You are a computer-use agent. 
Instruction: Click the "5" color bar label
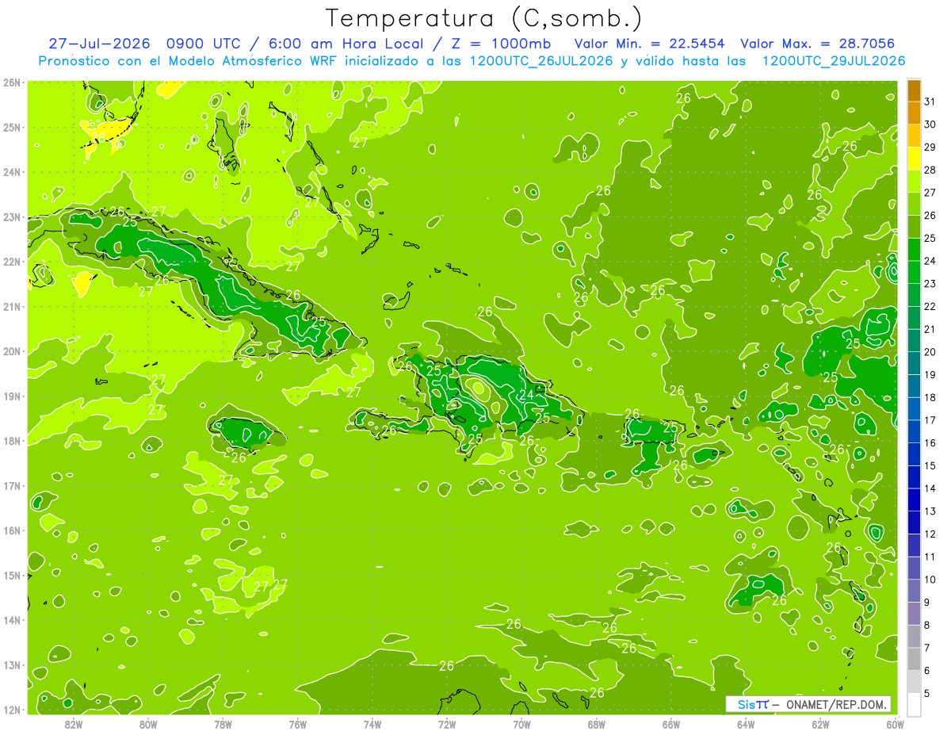928,693
